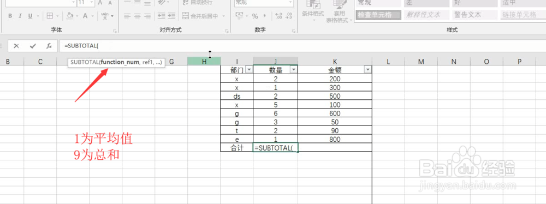Image resolution: width=546 pixels, height=204 pixels.
Task: Cancel formula entry X button
Action: click(x=16, y=46)
